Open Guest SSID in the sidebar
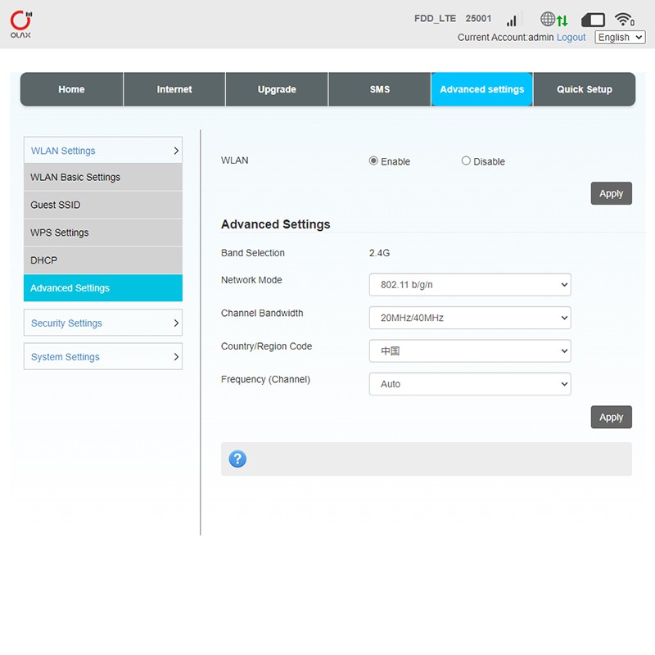Viewport: 655px width, 655px height. (x=103, y=205)
